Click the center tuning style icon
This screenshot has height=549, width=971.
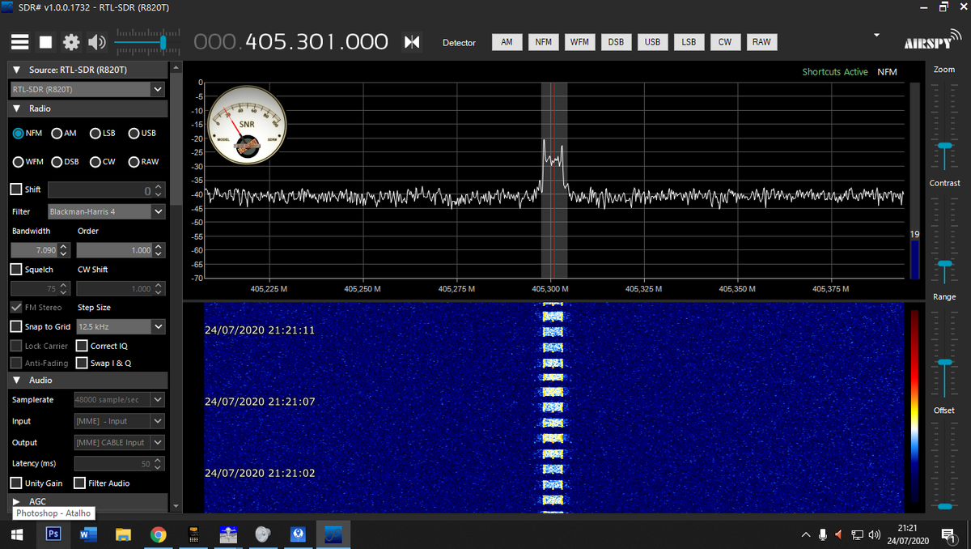click(x=412, y=42)
